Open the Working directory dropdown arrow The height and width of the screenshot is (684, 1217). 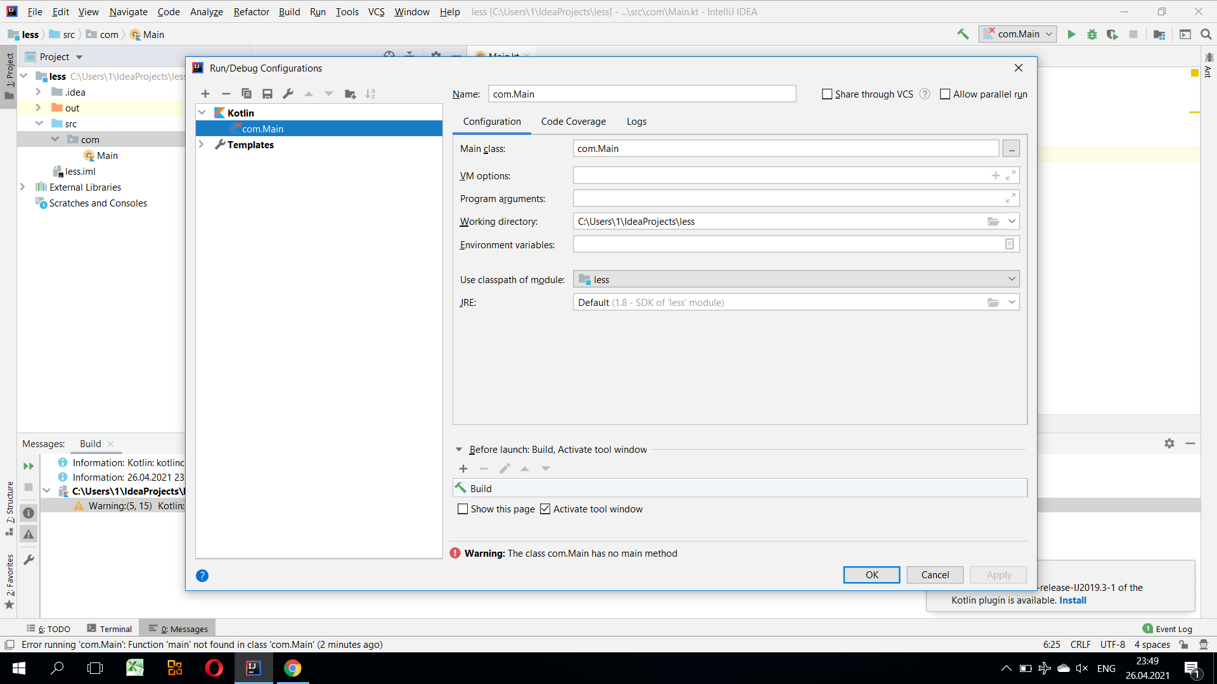coord(1012,222)
